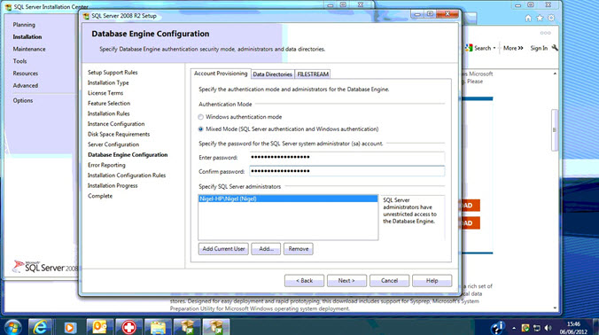The height and width of the screenshot is (335, 599).
Task: Cancel the SQL Server setup
Action: pos(389,280)
